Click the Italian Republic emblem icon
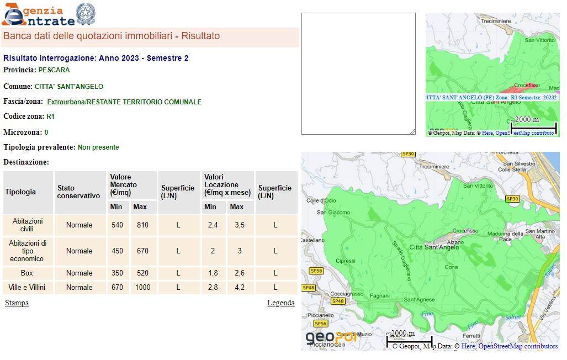The image size is (567, 360). coord(86,14)
